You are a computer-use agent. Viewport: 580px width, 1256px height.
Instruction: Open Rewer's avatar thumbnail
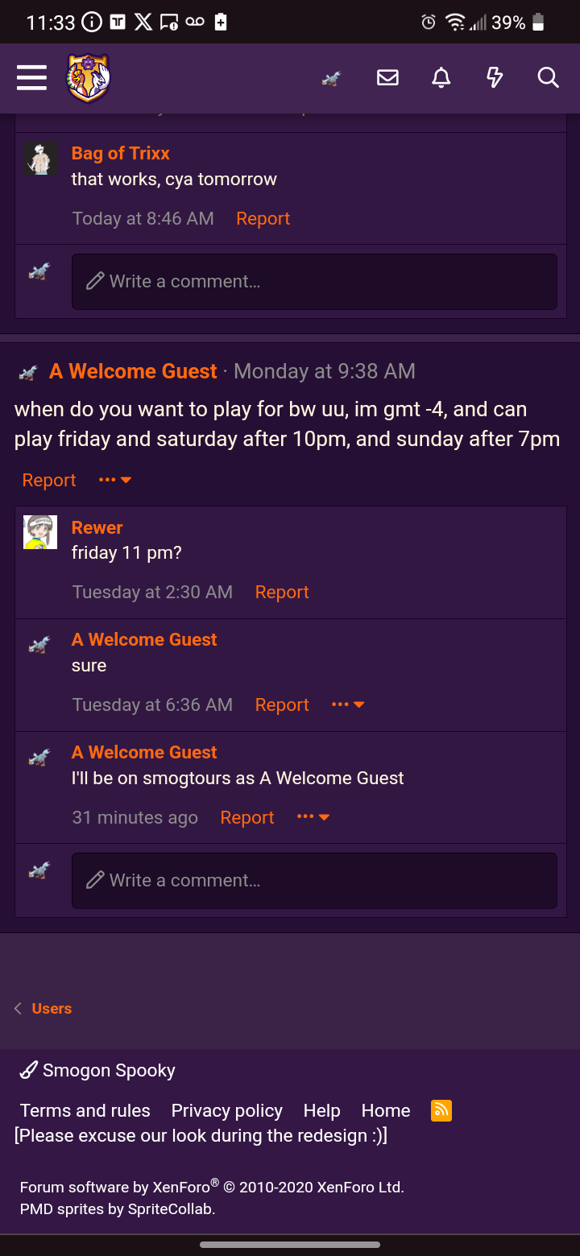pyautogui.click(x=40, y=532)
